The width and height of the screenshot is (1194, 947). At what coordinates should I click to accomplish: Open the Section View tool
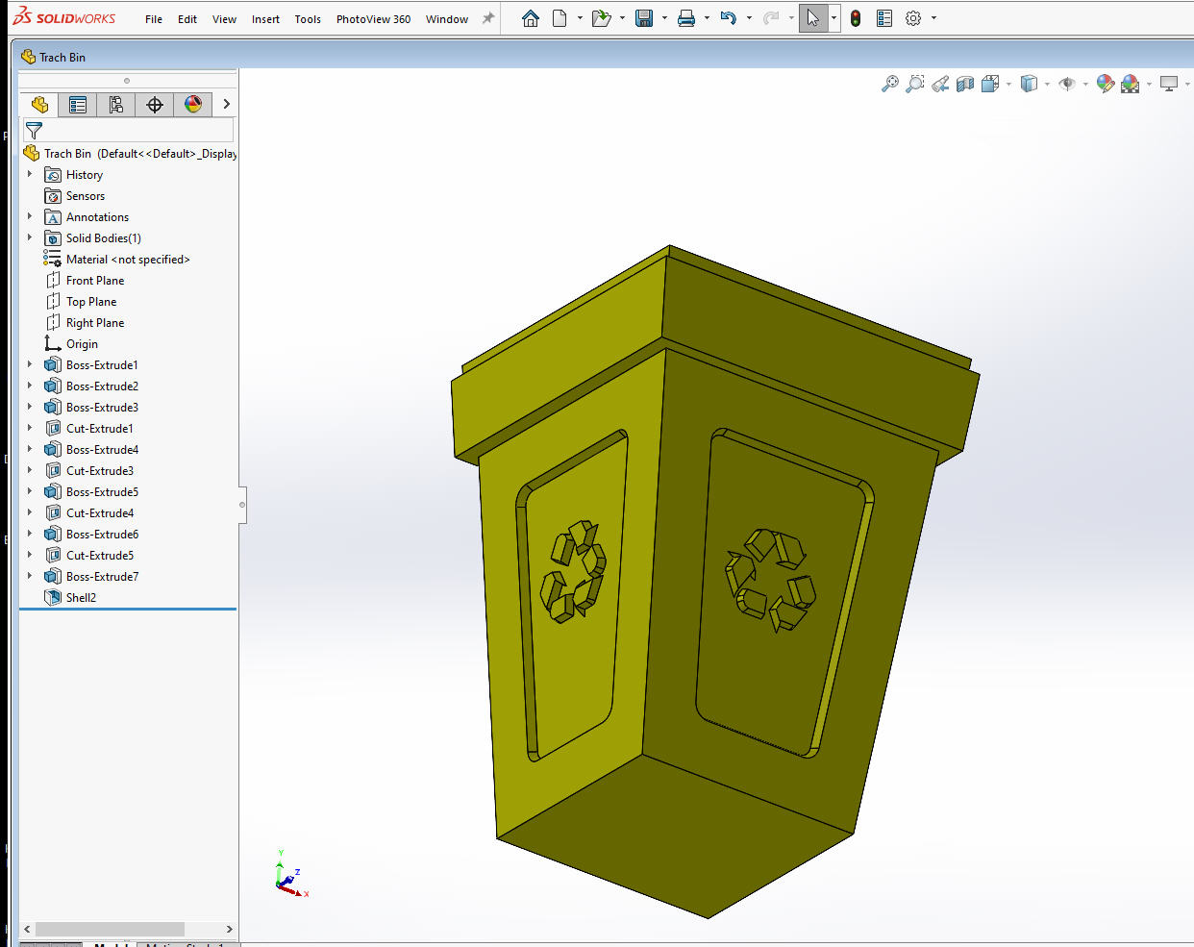[965, 85]
